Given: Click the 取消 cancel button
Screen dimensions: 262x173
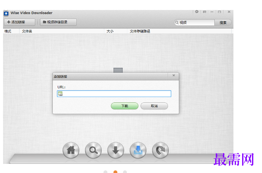Looking at the screenshot, I should 154,106.
